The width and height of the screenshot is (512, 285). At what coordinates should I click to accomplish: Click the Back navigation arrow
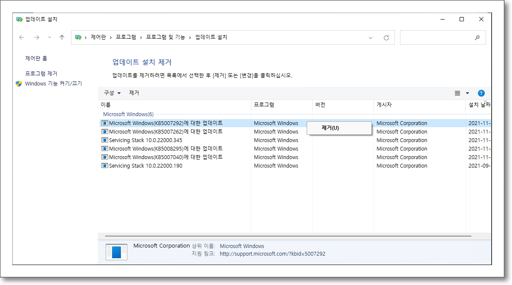click(22, 37)
